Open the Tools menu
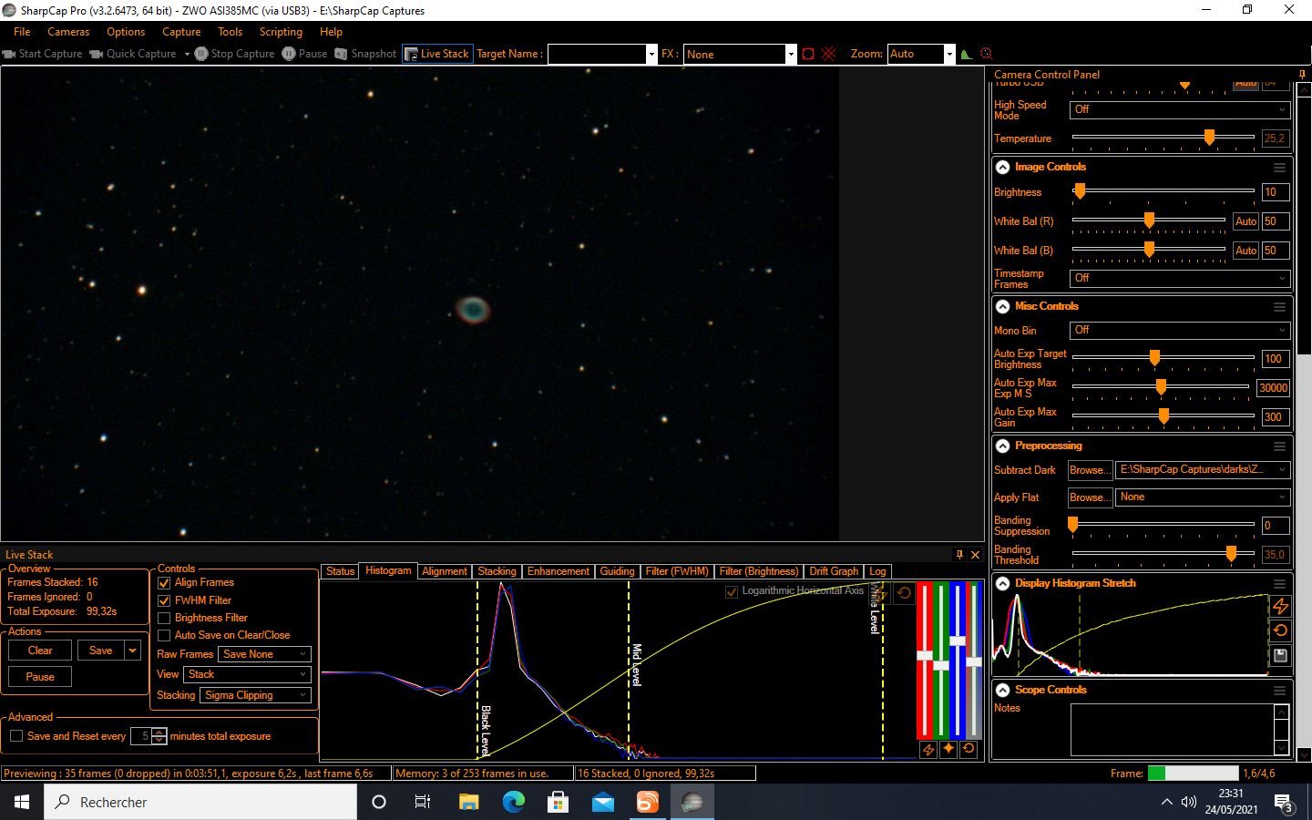1312x820 pixels. click(231, 32)
